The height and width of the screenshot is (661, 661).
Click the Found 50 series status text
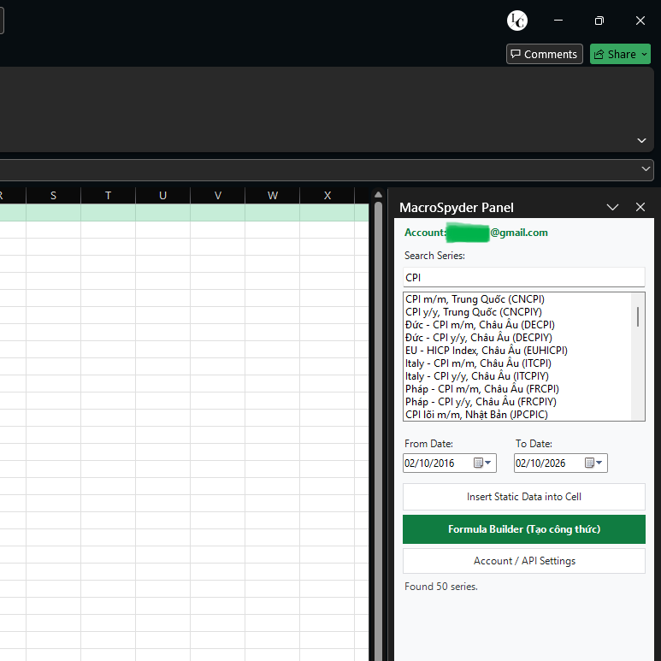tap(441, 587)
